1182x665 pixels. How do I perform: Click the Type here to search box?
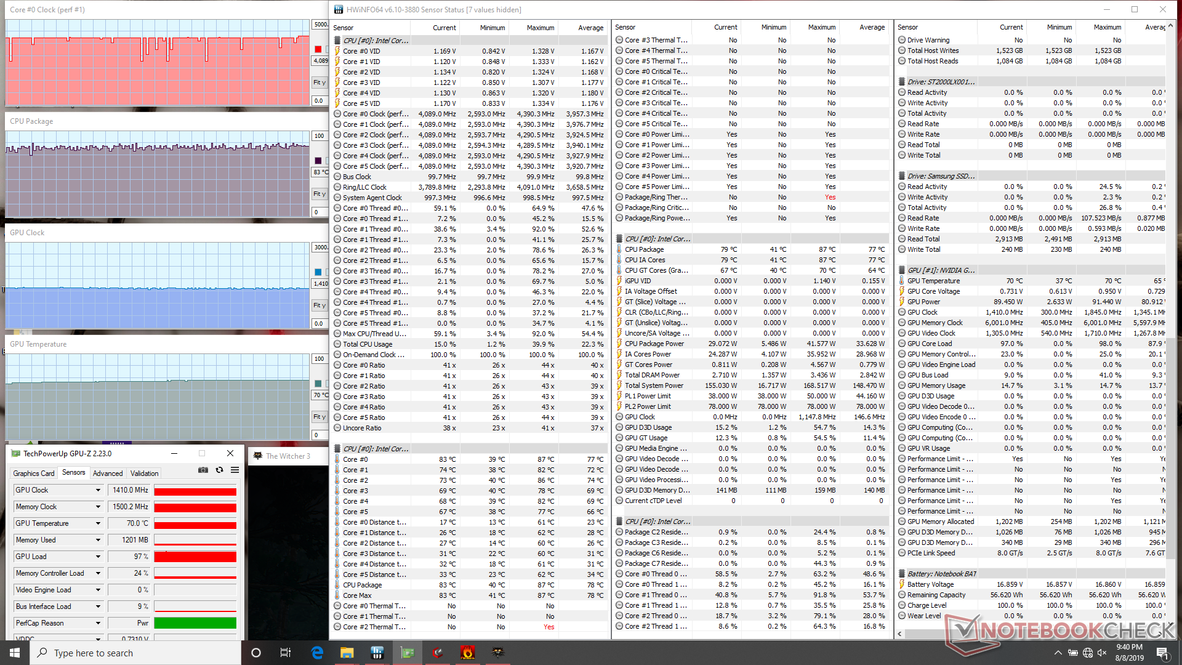point(135,653)
